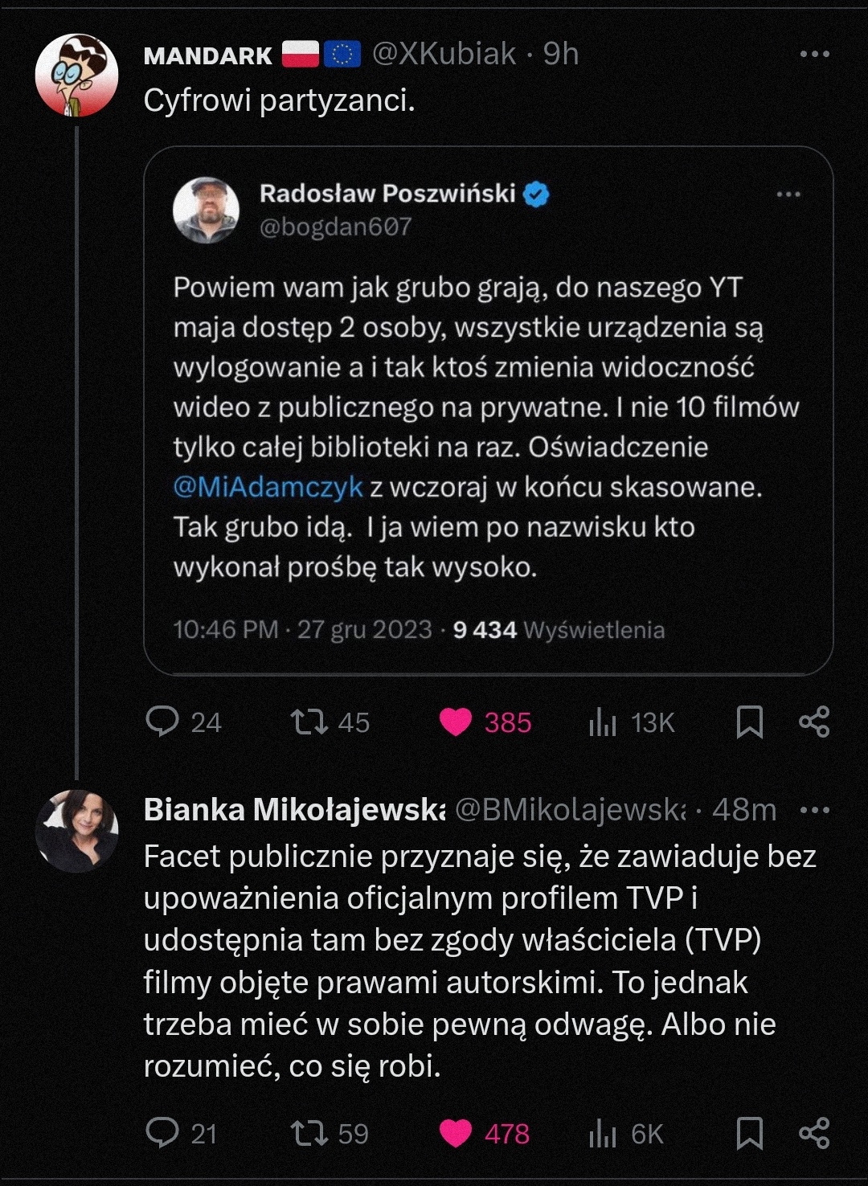Share MANDARK's tweet via share icon
This screenshot has height=1186, width=868.
click(814, 722)
